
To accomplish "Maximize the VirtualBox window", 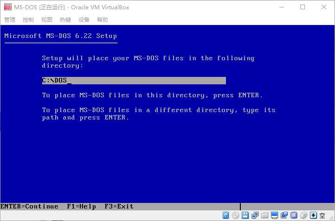I will click(303, 7).
